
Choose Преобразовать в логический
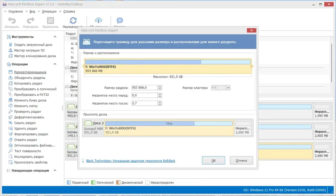point(35,89)
